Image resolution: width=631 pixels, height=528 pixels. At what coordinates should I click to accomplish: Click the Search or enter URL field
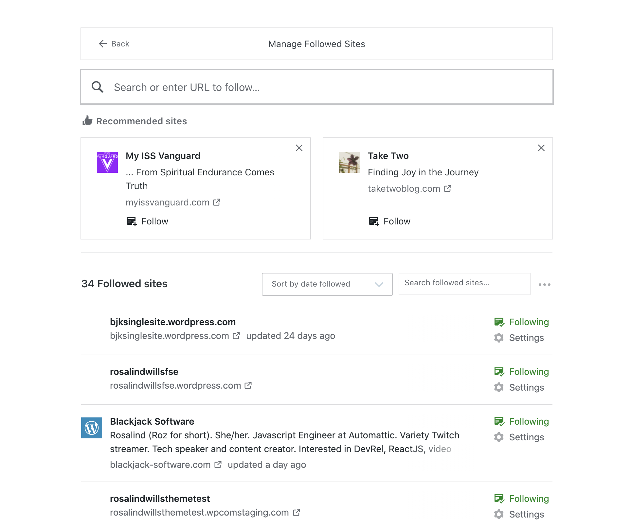[317, 87]
